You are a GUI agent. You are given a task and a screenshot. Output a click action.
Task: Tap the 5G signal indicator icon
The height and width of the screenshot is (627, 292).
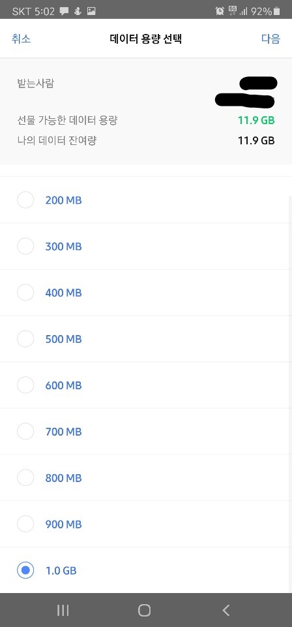(232, 11)
